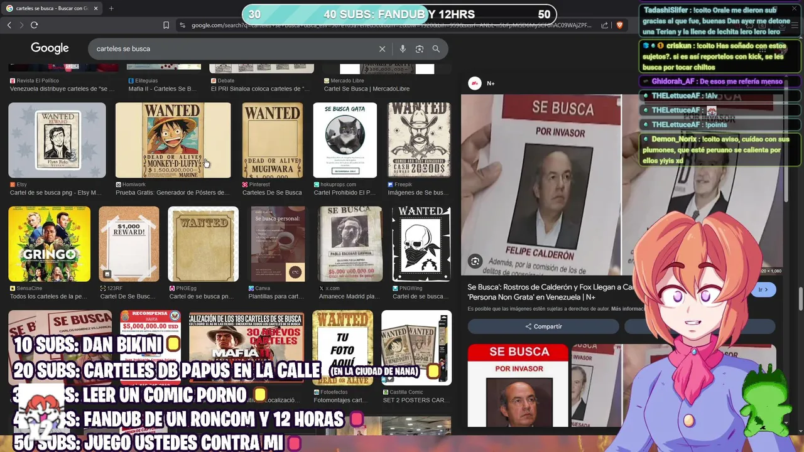Open the Mafia 30 nuevos carteles thumbnail
Viewport: 804px width, 452px height.
tap(246, 347)
